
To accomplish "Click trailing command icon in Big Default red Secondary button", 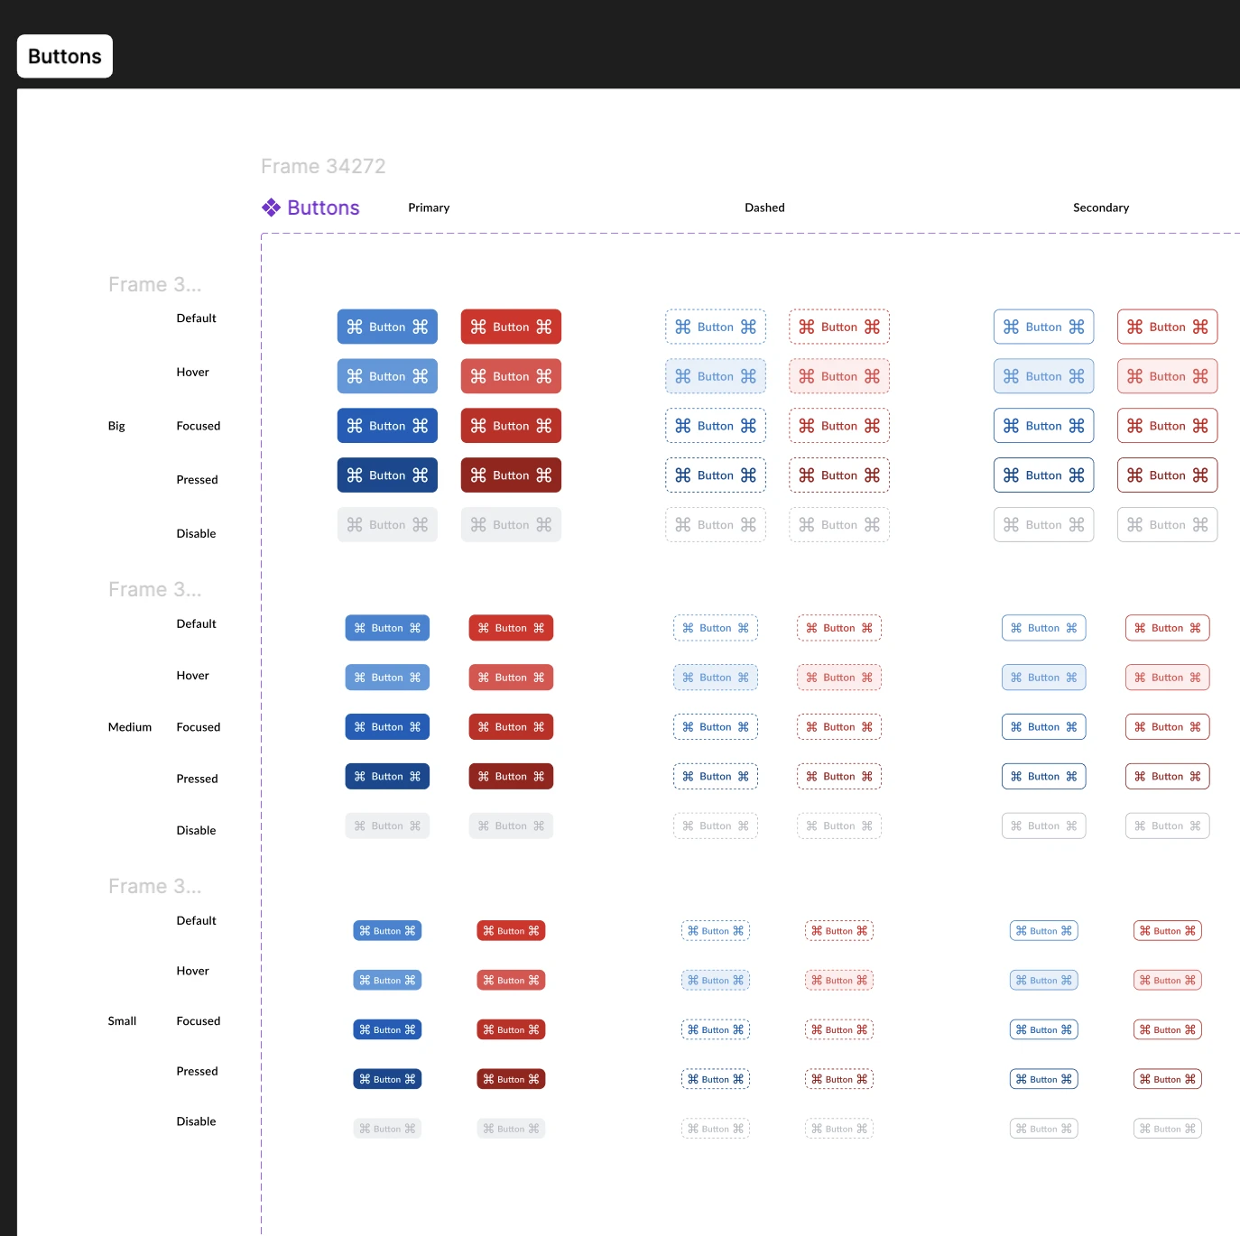I will click(x=1200, y=327).
